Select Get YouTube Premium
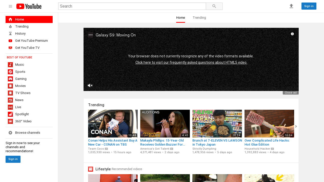 (29, 41)
